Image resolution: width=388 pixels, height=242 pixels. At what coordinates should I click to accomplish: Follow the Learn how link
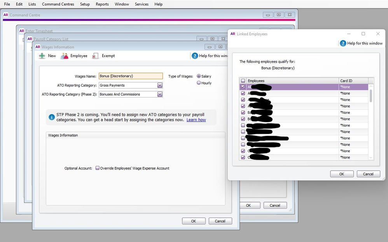click(196, 120)
